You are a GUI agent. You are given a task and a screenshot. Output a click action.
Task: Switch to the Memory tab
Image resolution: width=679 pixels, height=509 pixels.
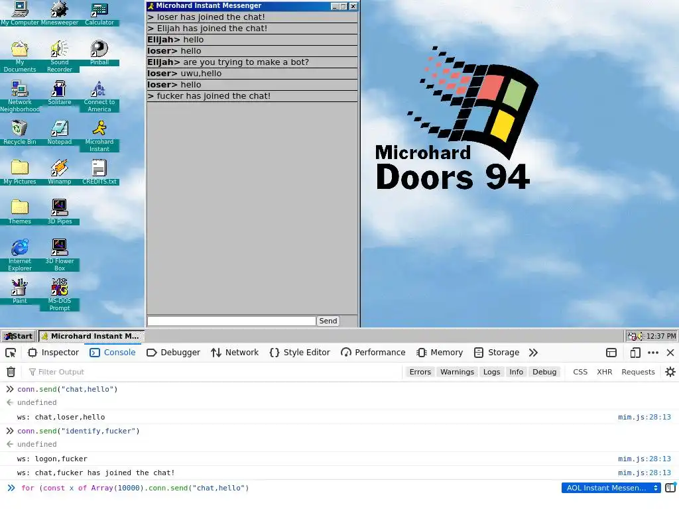(x=440, y=353)
